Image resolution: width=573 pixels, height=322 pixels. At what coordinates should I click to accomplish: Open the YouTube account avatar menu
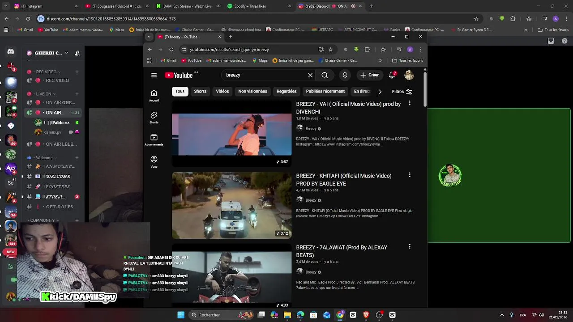click(x=409, y=75)
